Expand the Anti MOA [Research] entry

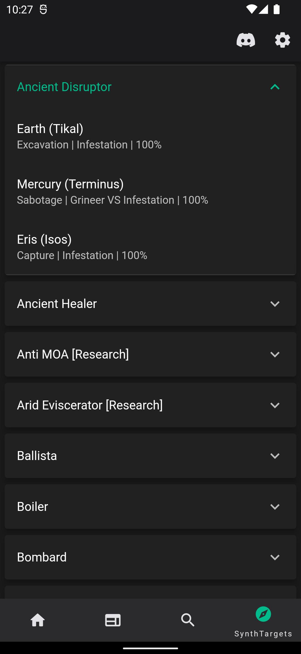click(x=275, y=354)
